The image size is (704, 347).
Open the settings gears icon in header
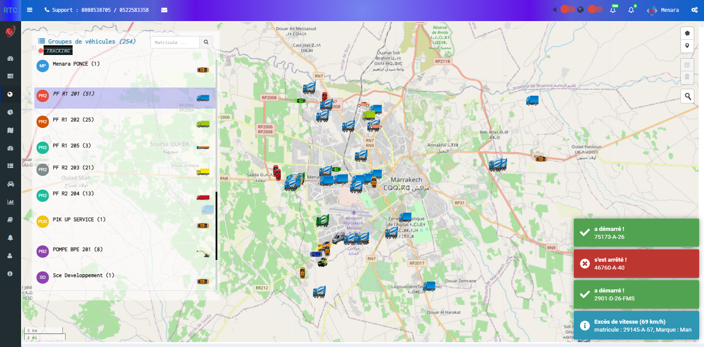pos(694,10)
